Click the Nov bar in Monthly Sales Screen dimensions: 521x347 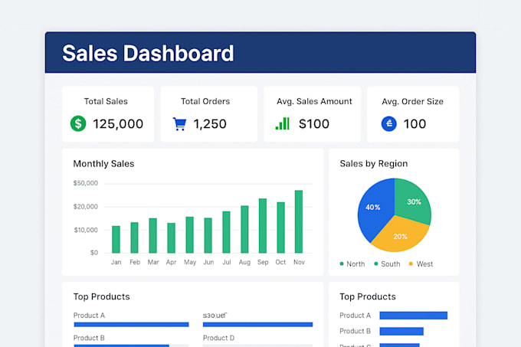(x=299, y=221)
